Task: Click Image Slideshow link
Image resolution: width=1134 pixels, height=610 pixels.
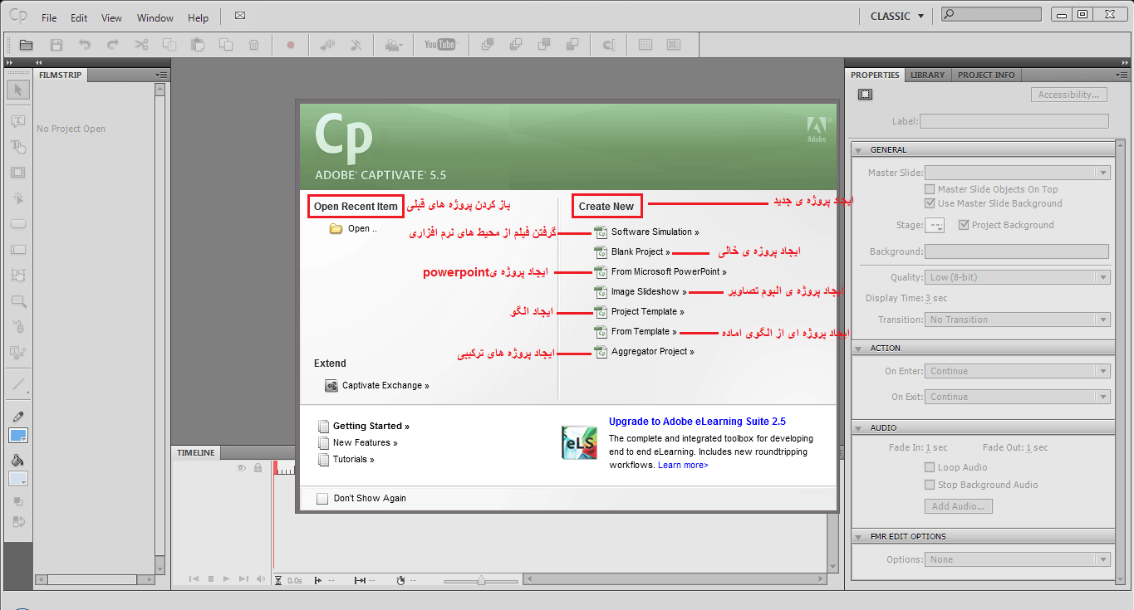Action: pyautogui.click(x=649, y=292)
